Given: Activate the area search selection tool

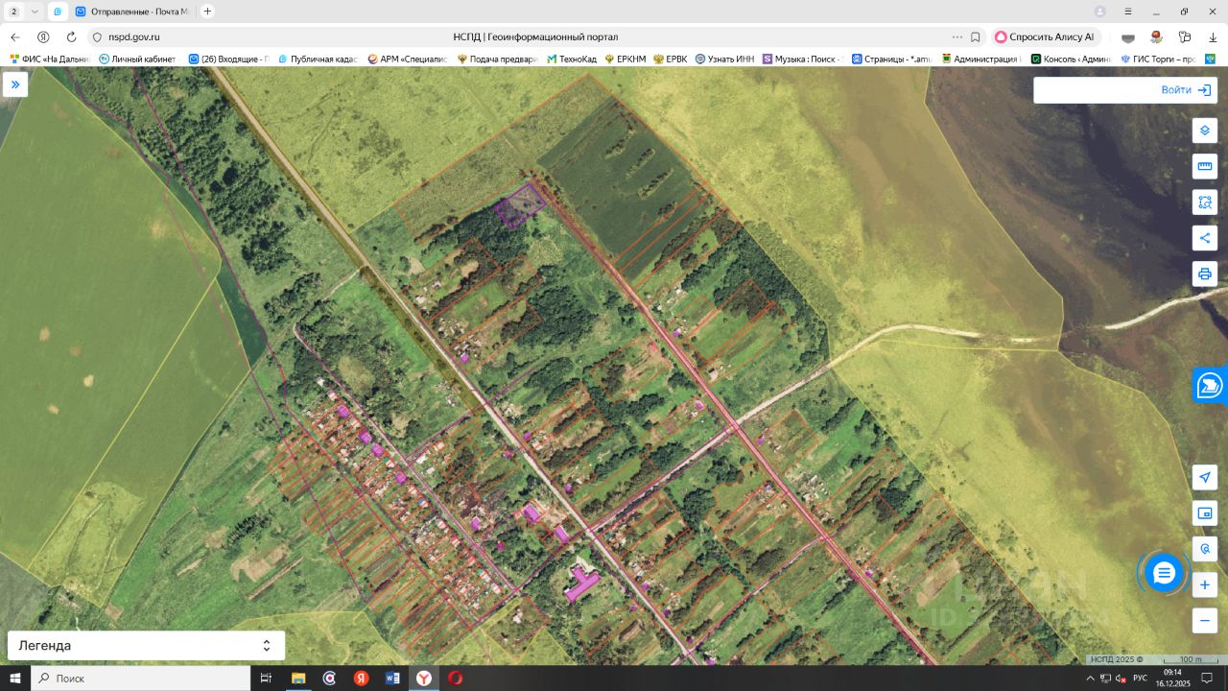Looking at the screenshot, I should pyautogui.click(x=1204, y=202).
